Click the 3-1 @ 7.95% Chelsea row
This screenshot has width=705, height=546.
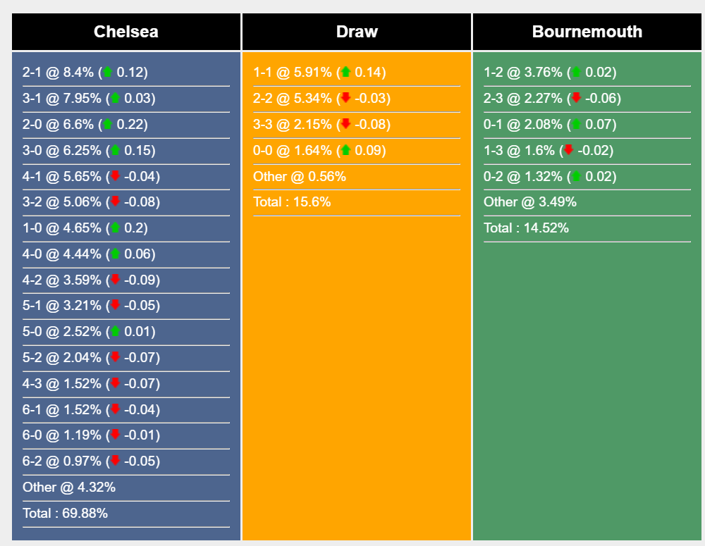click(x=89, y=98)
